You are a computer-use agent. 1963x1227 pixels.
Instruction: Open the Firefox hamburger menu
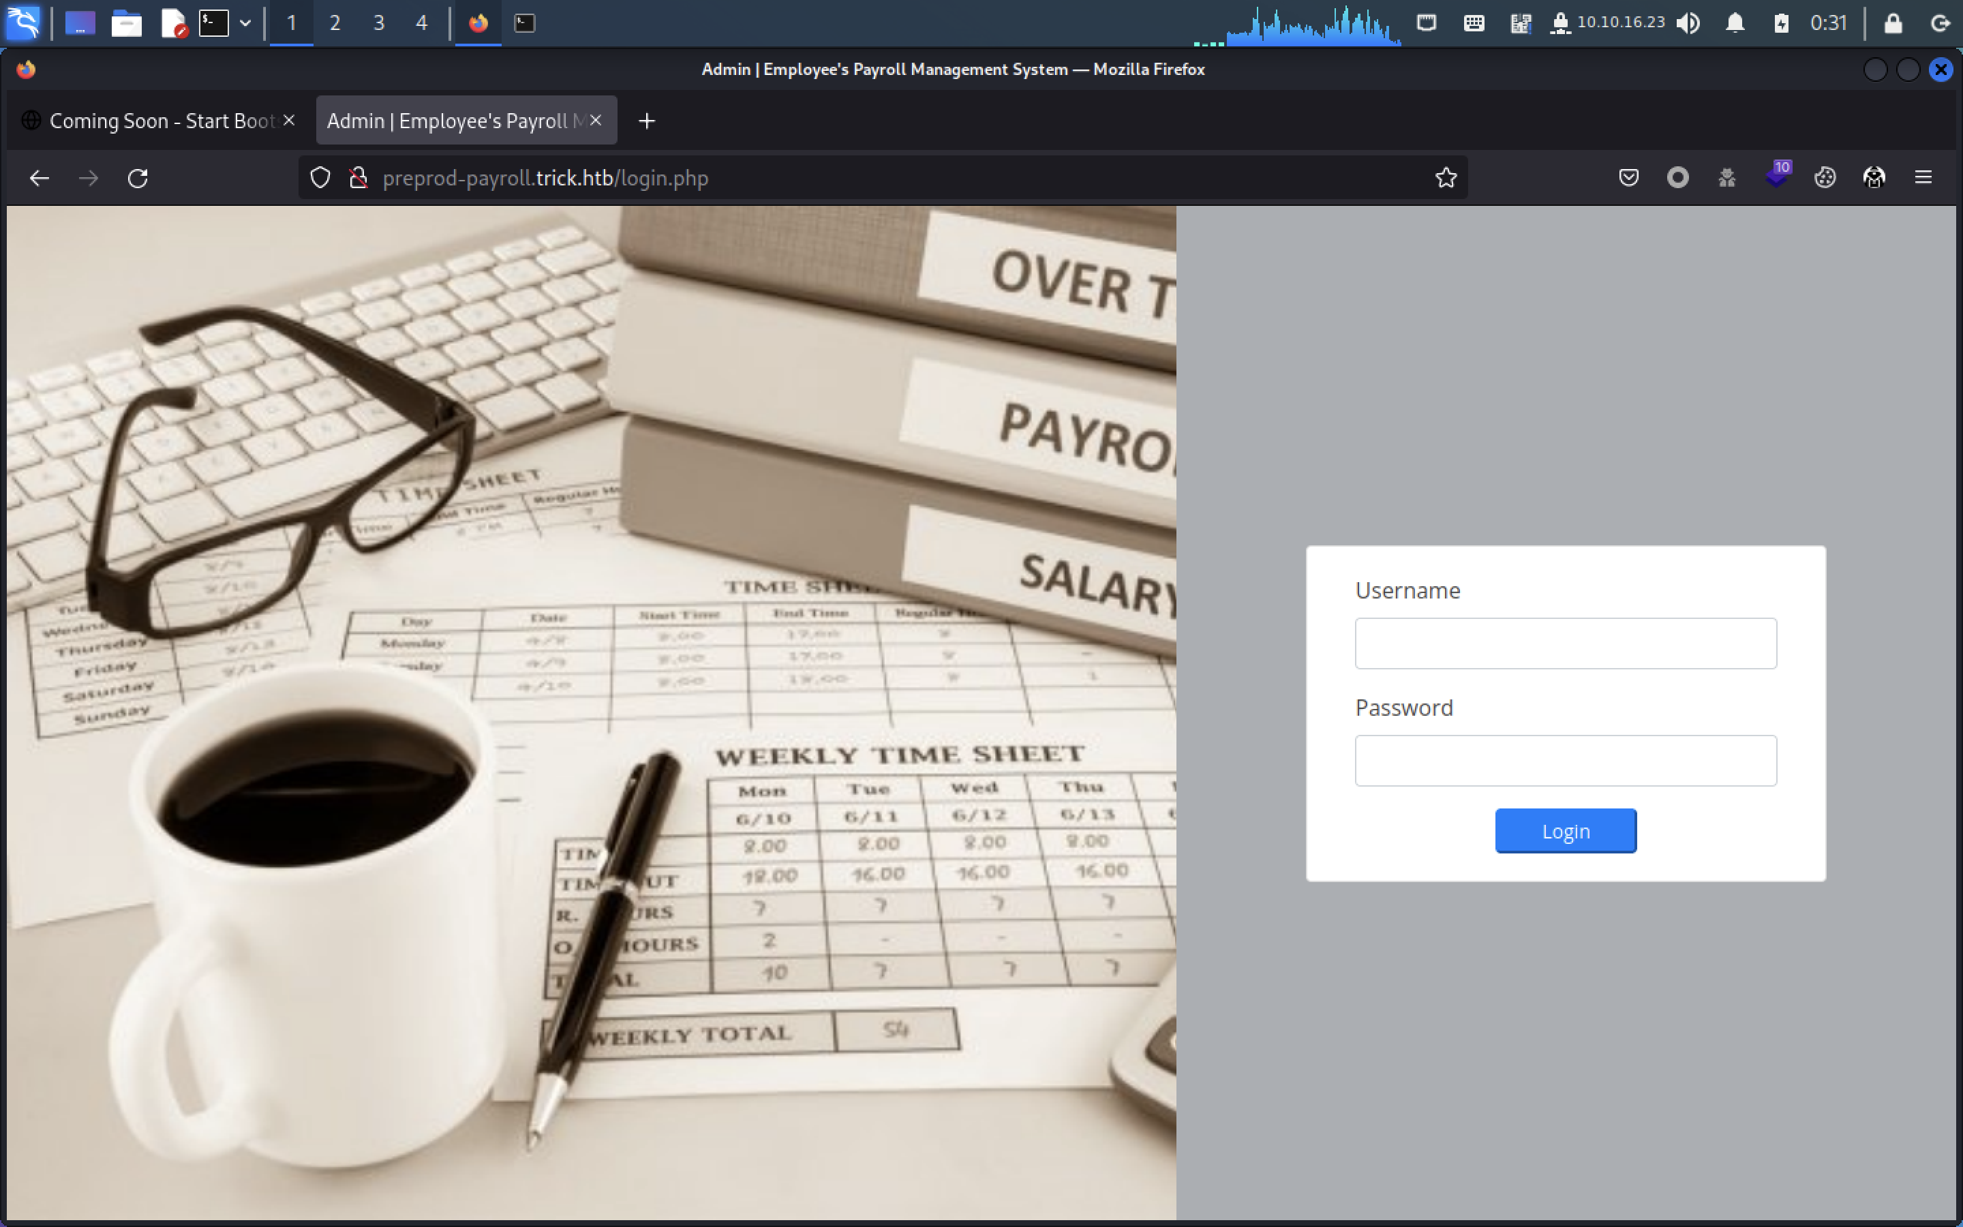[1923, 178]
